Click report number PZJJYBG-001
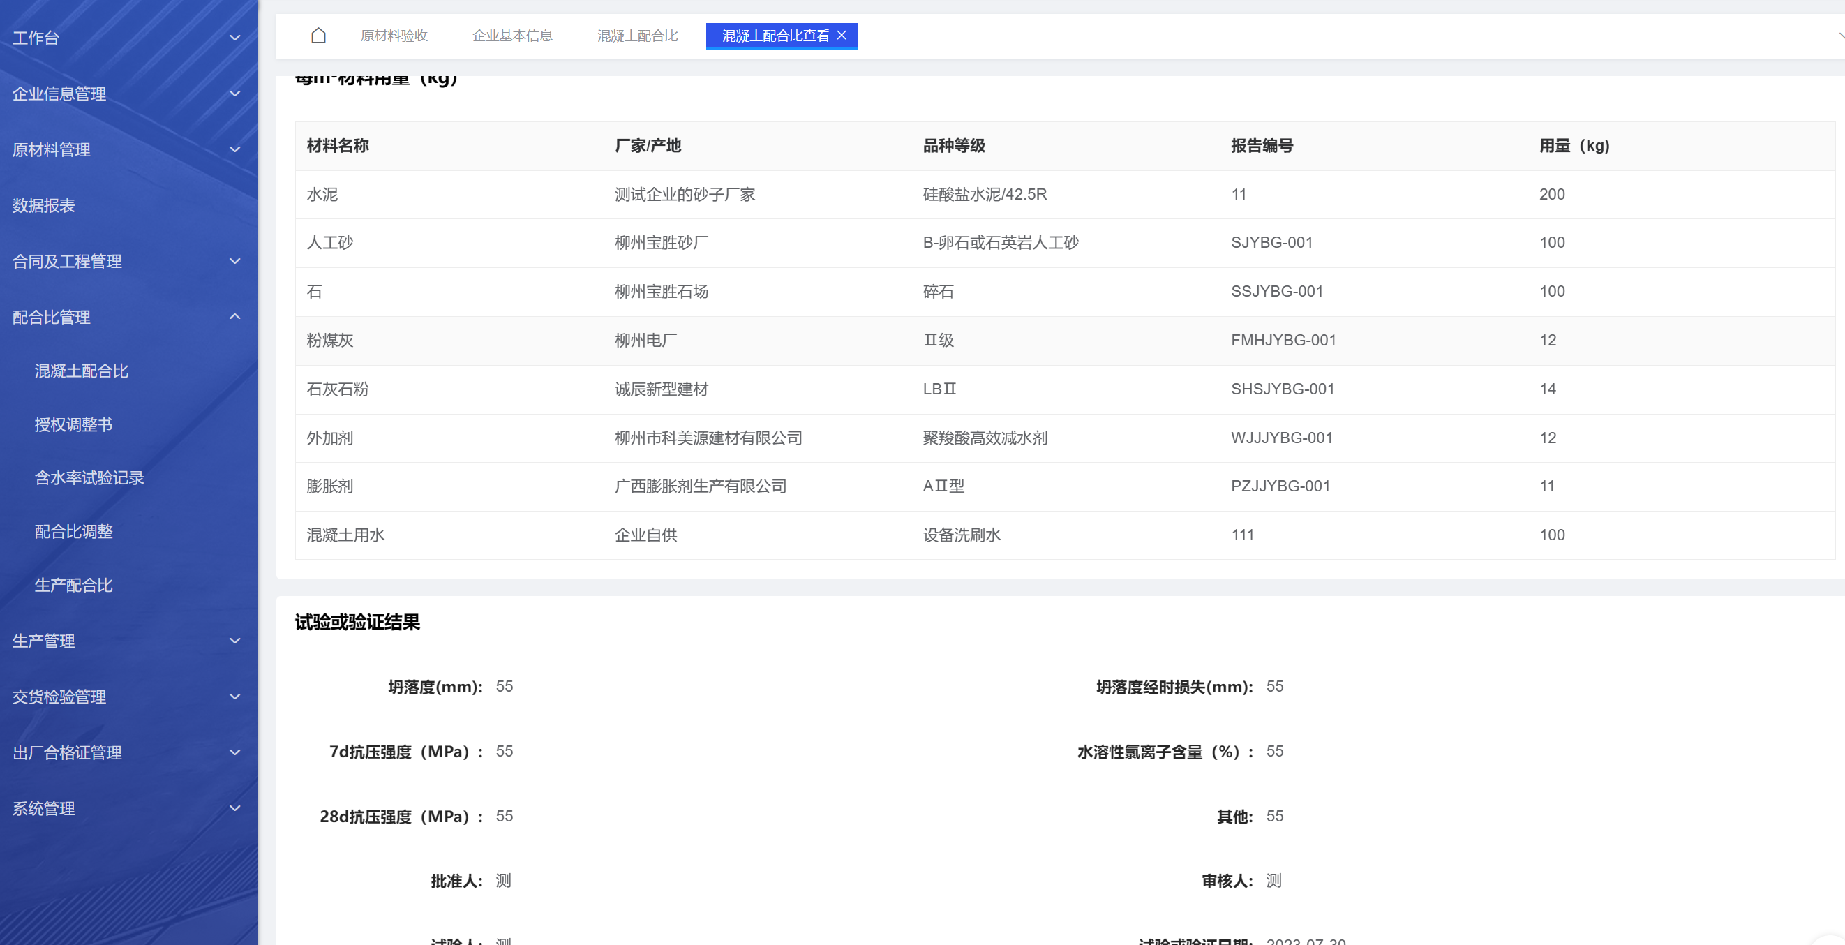Image resolution: width=1845 pixels, height=945 pixels. [x=1280, y=486]
